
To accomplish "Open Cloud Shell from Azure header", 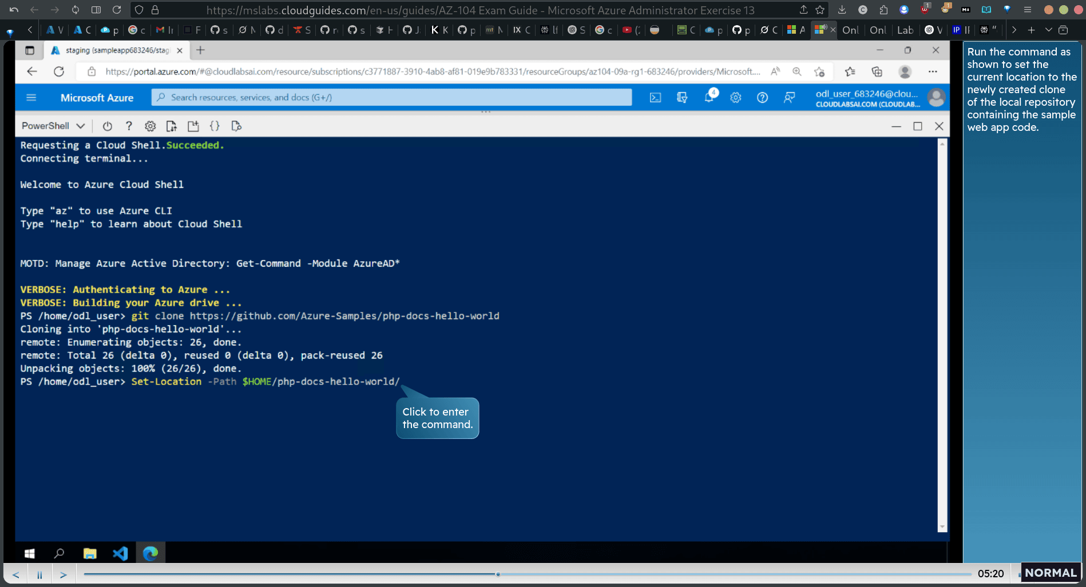I will click(x=655, y=98).
